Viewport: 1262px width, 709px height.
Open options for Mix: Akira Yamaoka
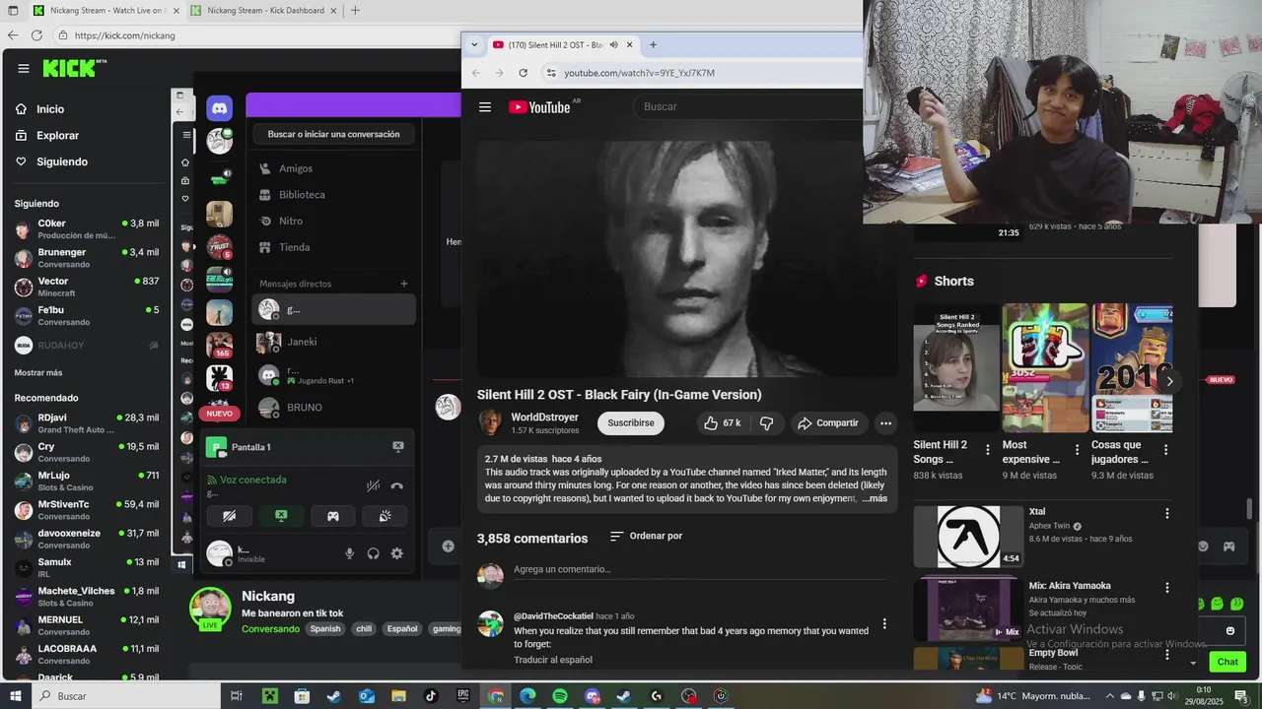(1167, 587)
